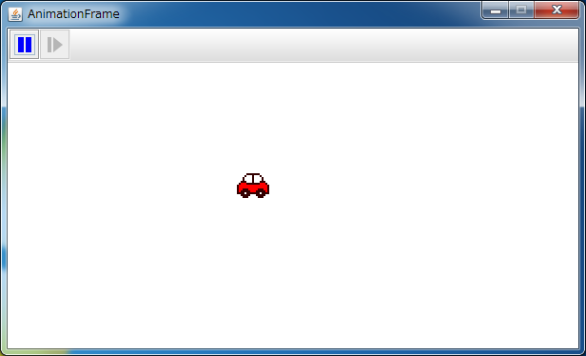586x356 pixels.
Task: Open the Java coffee cup window menu icon
Action: click(15, 14)
